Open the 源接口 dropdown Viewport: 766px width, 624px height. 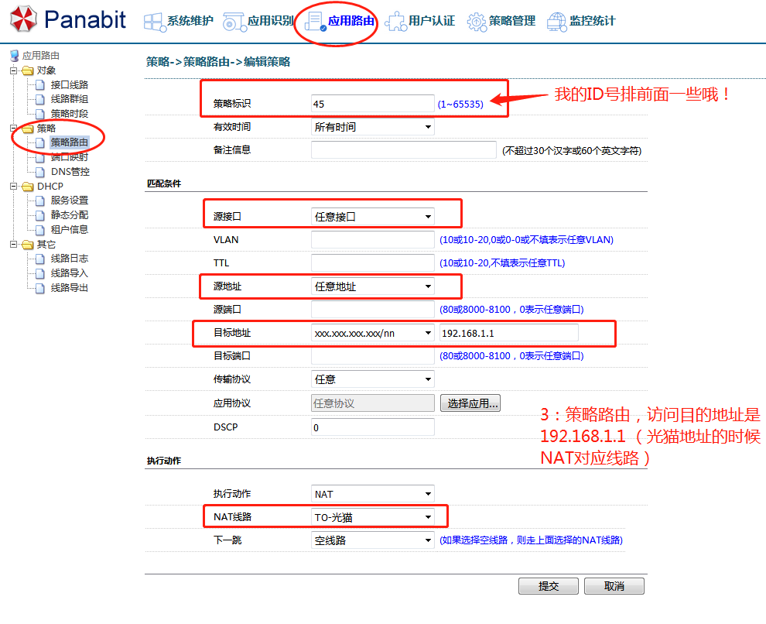pyautogui.click(x=372, y=217)
